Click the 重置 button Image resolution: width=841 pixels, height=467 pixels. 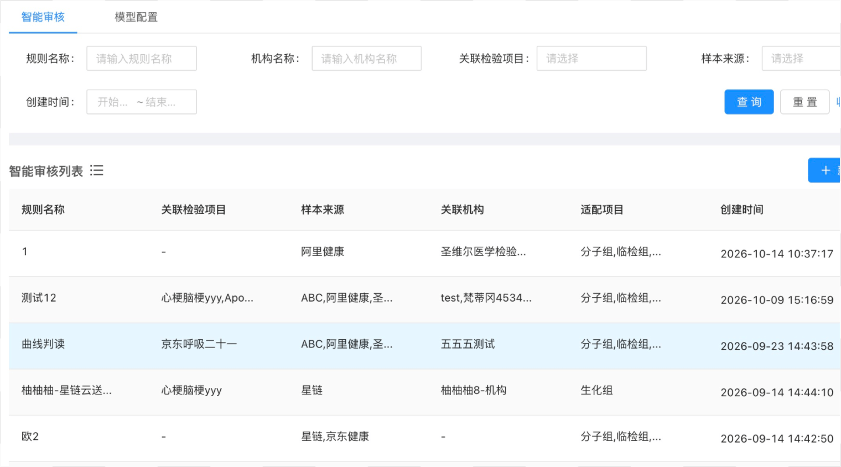[x=805, y=102]
